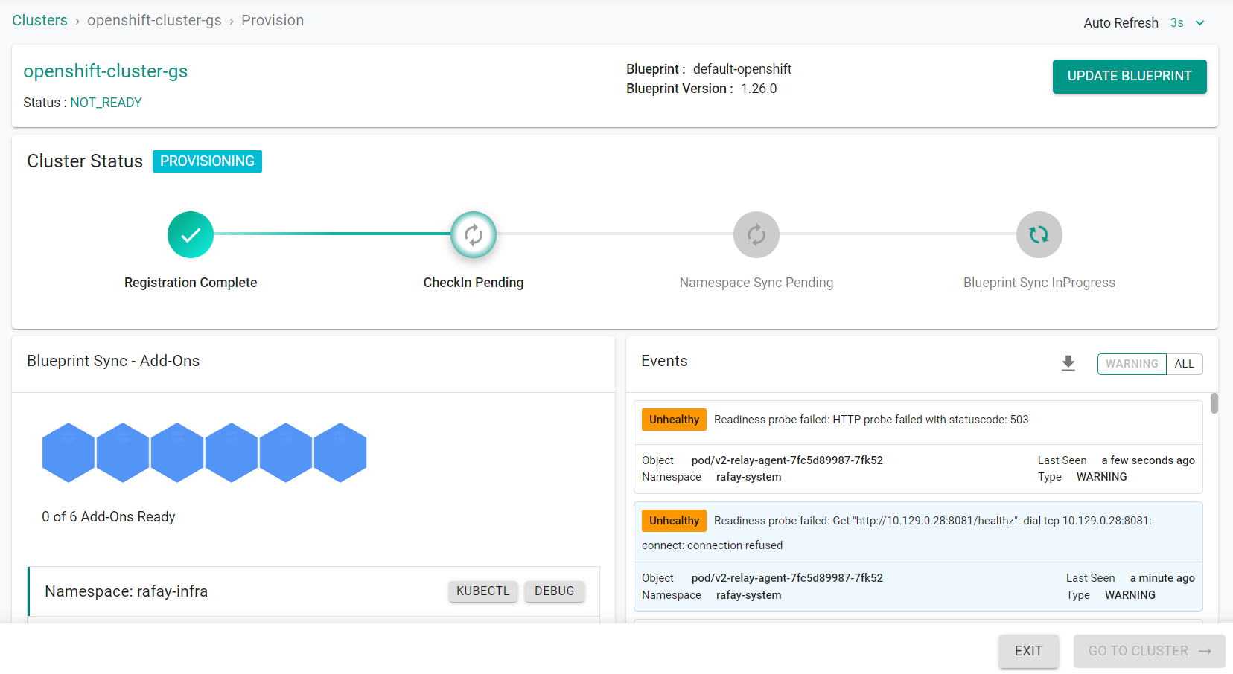Viewport: 1233px width, 674px height.
Task: Click the first Unhealthy event badge
Action: [674, 420]
